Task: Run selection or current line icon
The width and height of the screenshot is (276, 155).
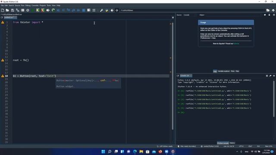Action: pyautogui.click(x=48, y=10)
